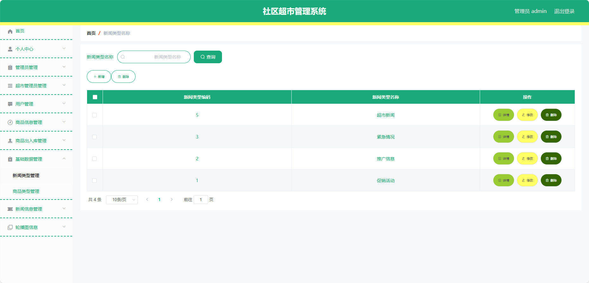The image size is (589, 283).
Task: Open the 10条/页 page size dropdown
Action: tap(122, 200)
